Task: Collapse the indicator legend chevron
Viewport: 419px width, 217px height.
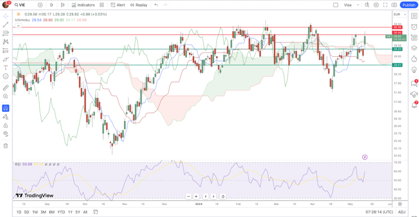Action: coord(18,26)
